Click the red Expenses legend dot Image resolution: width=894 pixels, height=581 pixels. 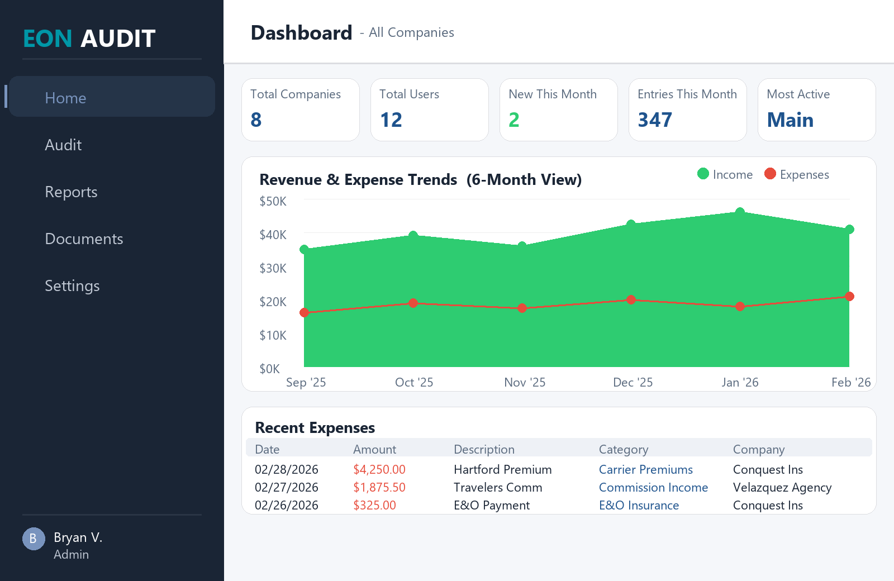click(771, 174)
